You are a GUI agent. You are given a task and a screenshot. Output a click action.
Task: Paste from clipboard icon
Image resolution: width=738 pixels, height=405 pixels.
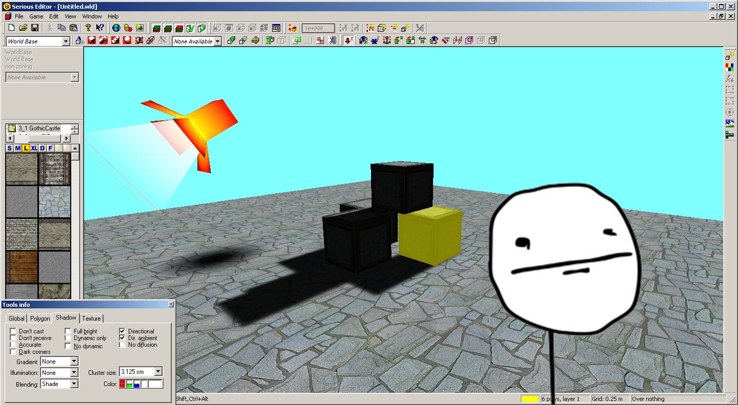pyautogui.click(x=74, y=28)
